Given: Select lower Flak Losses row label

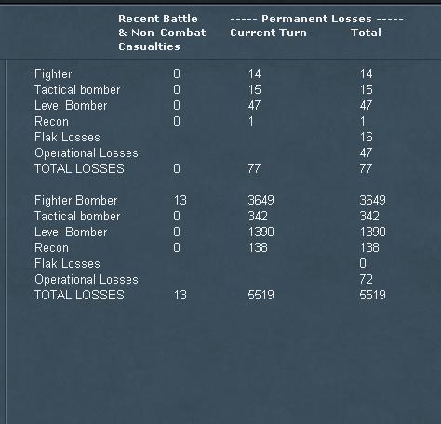Looking at the screenshot, I should pyautogui.click(x=67, y=264).
